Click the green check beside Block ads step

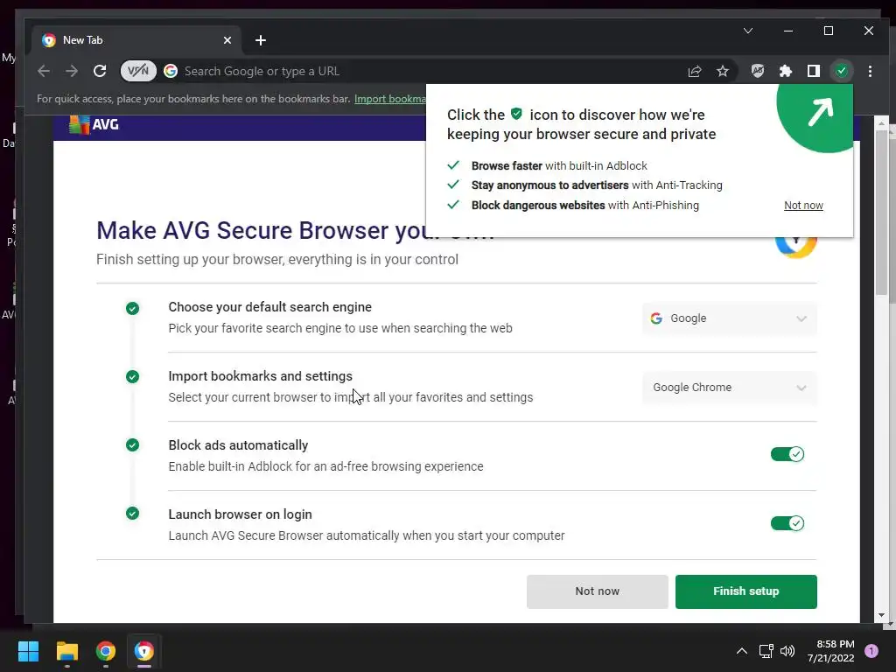(132, 445)
